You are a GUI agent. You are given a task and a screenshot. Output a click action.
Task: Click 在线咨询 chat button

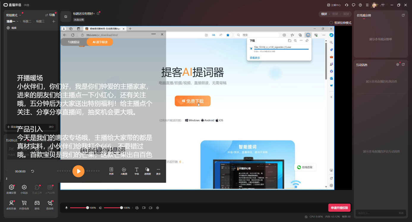tap(305, 167)
